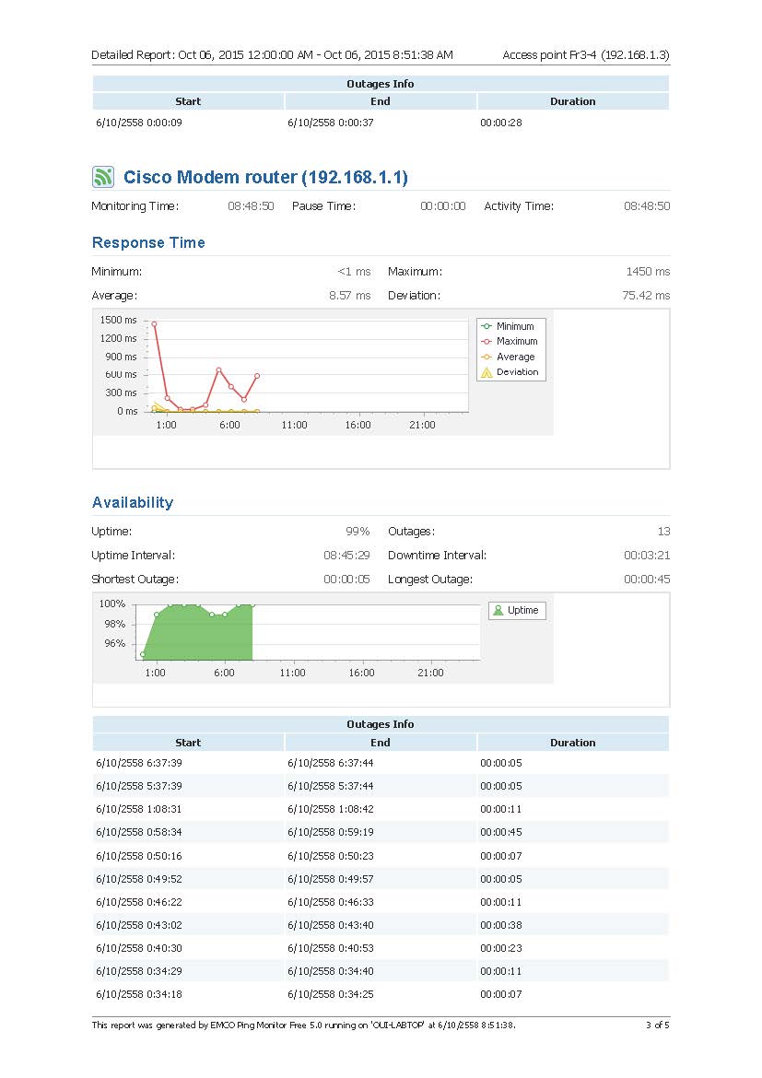This screenshot has width=762, height=1078.
Task: Select top table outage start 6/10/2558 0:00:09
Action: (x=139, y=123)
